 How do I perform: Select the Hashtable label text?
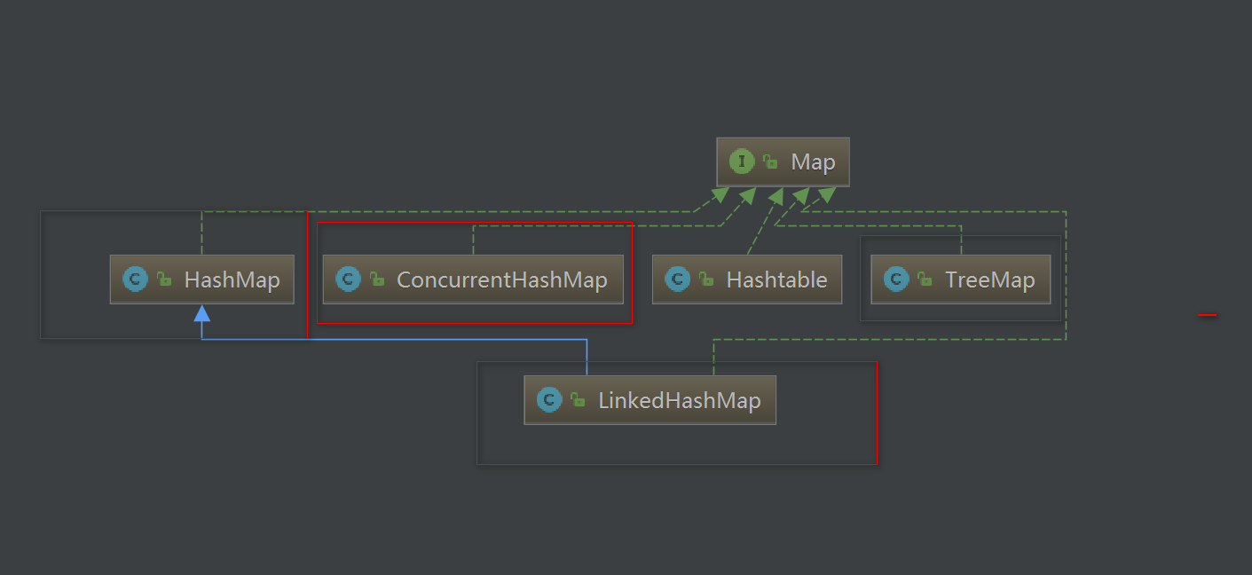click(776, 280)
